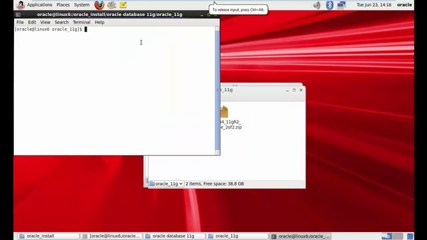The height and width of the screenshot is (240, 427).
Task: Open the network connection tray icon
Action: click(x=341, y=5)
